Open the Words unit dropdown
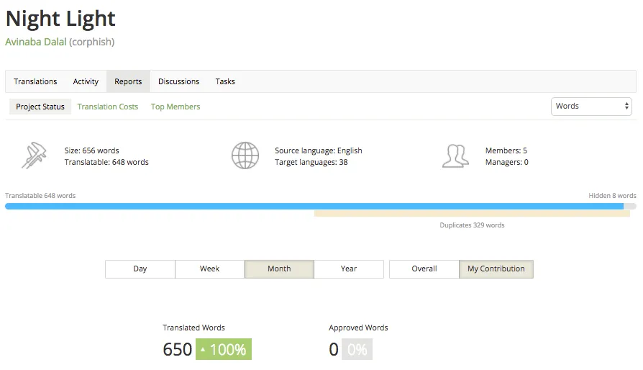This screenshot has width=643, height=370. 591,107
